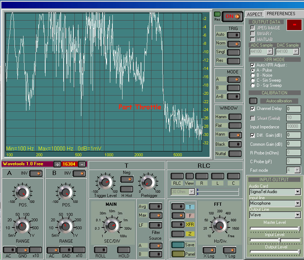Adjust the Input Level slider
This screenshot has height=260, width=304.
pyautogui.click(x=279, y=240)
